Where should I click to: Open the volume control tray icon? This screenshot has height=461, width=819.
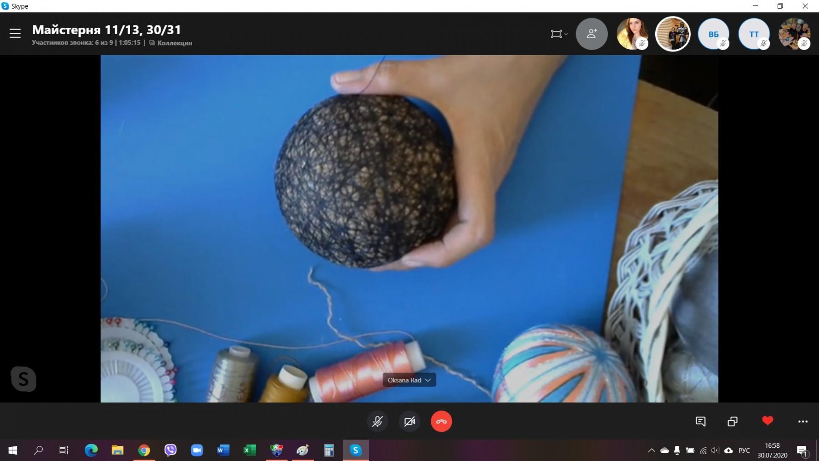click(x=715, y=451)
